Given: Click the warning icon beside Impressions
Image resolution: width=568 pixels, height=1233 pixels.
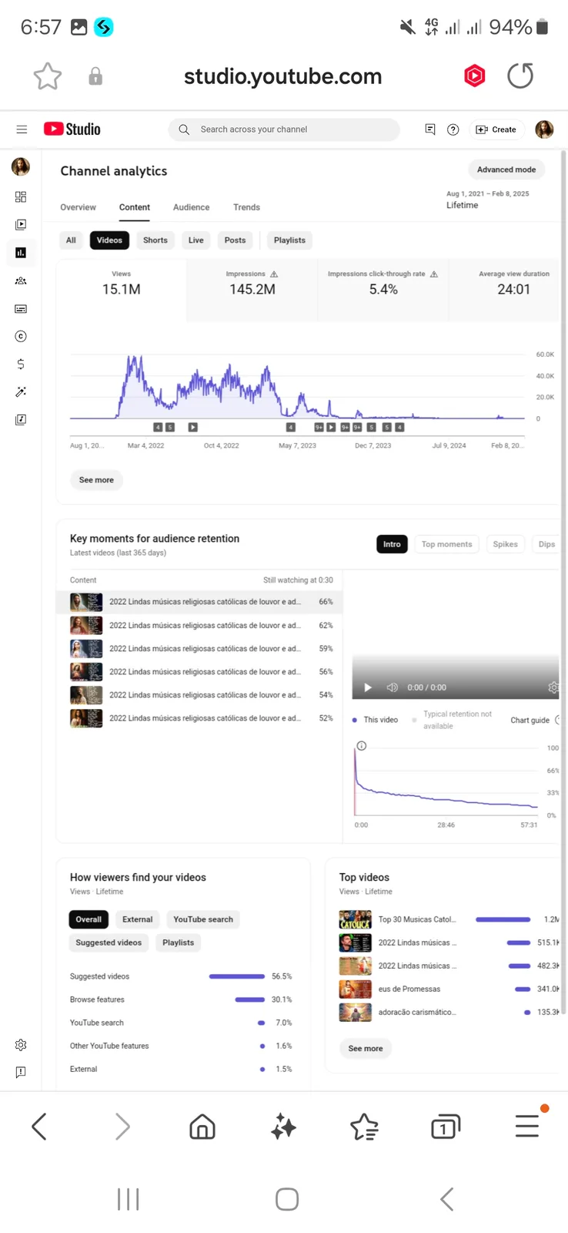Looking at the screenshot, I should [x=274, y=274].
